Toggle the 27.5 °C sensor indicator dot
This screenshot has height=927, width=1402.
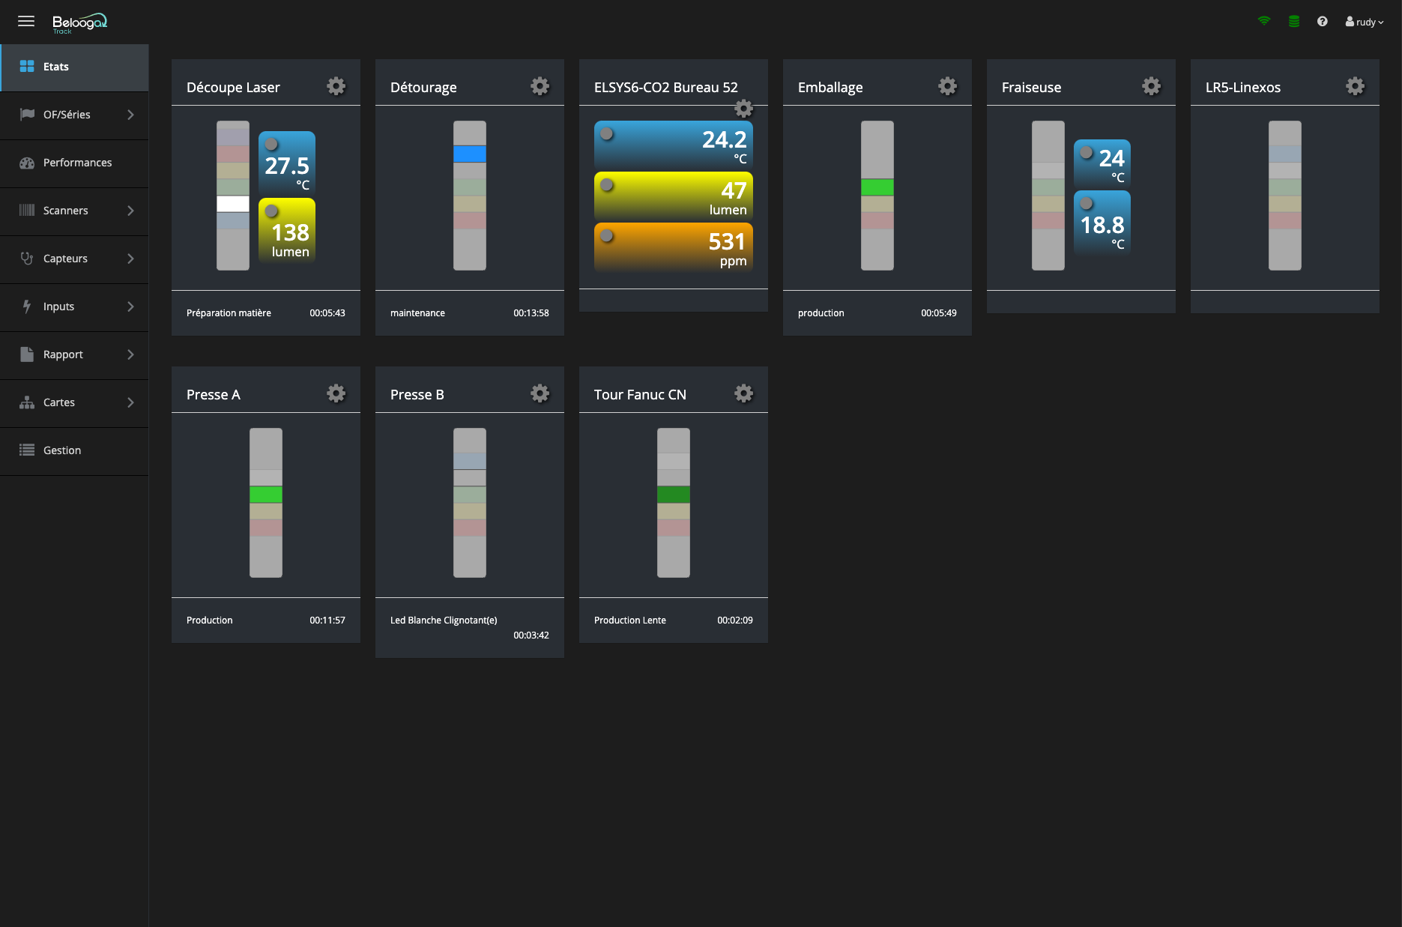click(271, 144)
